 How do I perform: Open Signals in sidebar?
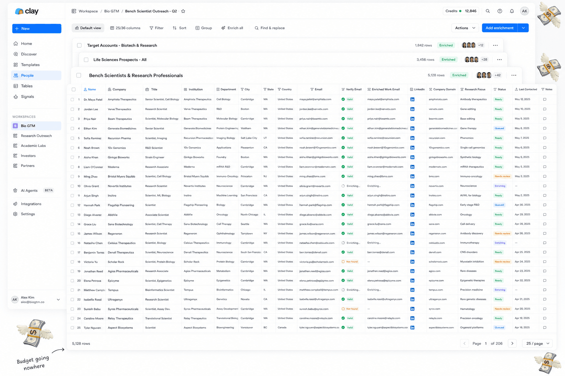pos(36,97)
